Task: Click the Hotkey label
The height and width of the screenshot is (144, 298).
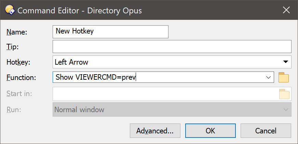Action: (18, 62)
